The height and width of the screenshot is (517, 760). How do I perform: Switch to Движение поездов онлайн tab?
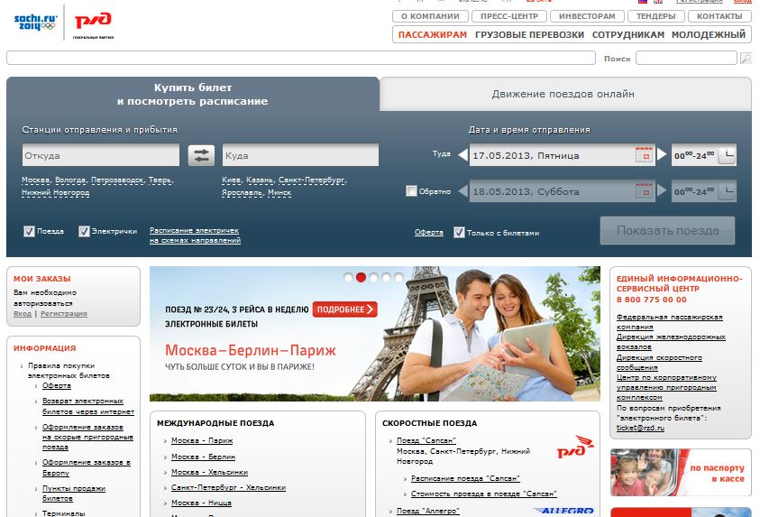point(565,94)
